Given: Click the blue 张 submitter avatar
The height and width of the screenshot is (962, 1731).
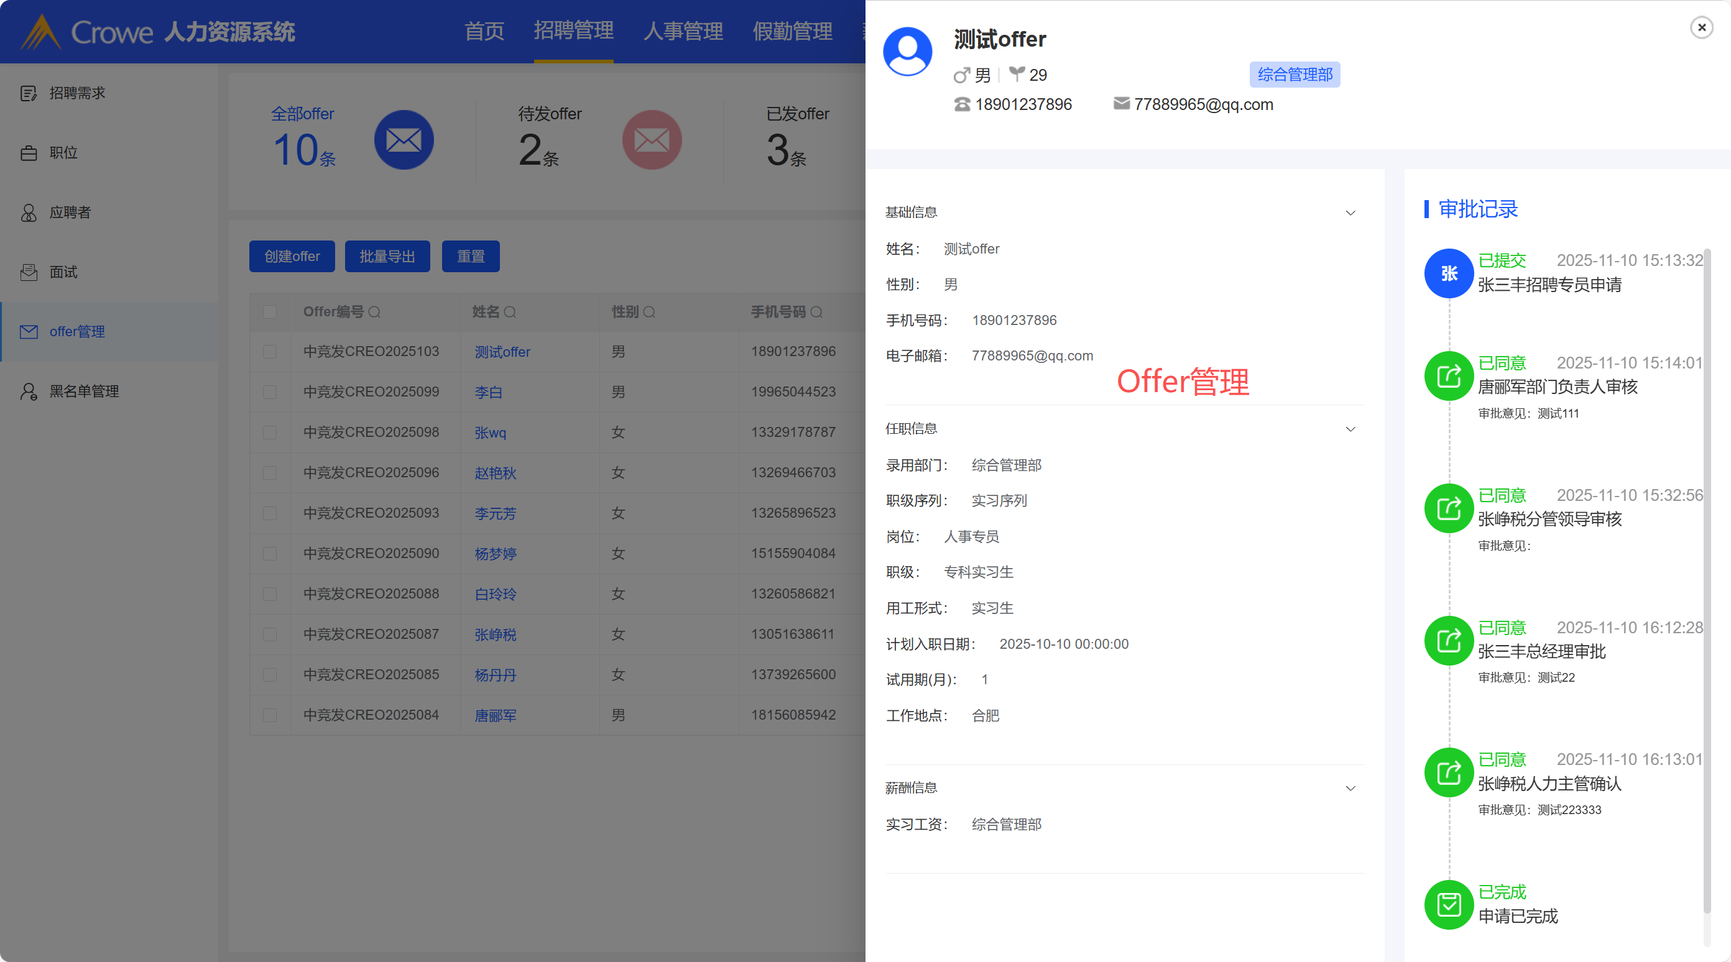Looking at the screenshot, I should click(1449, 273).
